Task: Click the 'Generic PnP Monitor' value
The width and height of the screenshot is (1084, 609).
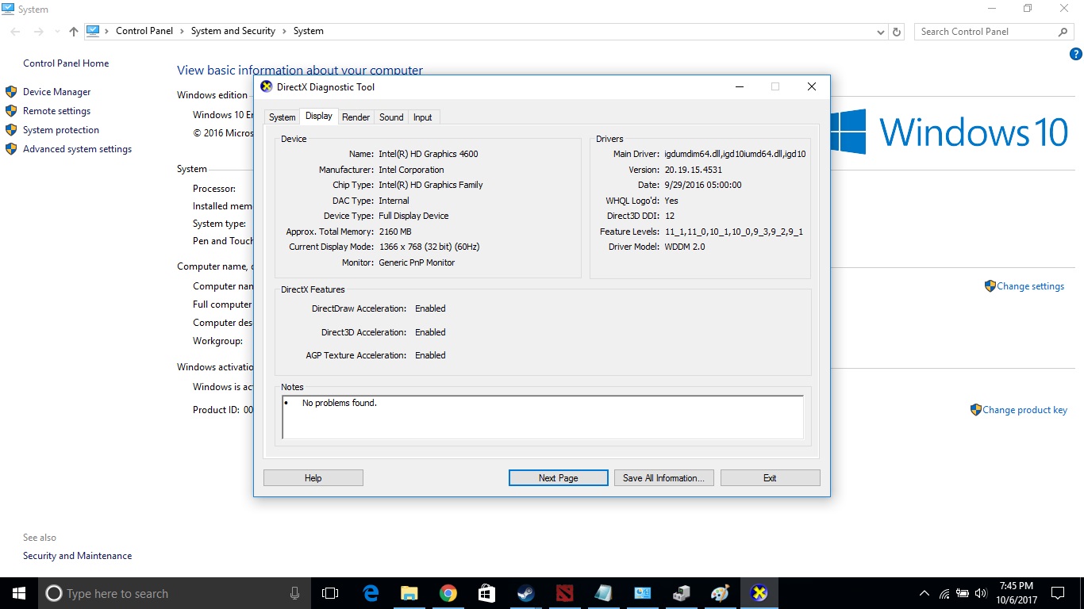Action: tap(417, 262)
